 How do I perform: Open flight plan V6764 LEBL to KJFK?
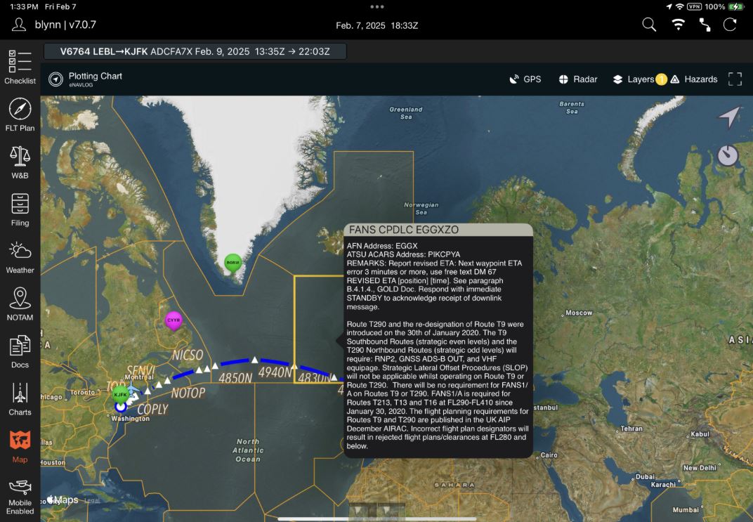pos(194,51)
